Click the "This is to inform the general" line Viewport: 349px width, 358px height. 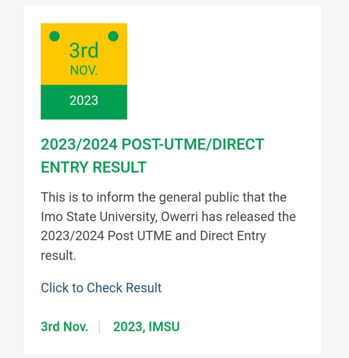tap(121, 197)
